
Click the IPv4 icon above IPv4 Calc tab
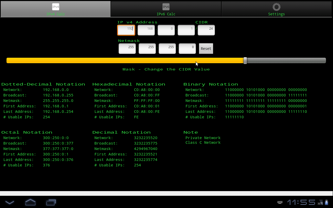point(55,7)
